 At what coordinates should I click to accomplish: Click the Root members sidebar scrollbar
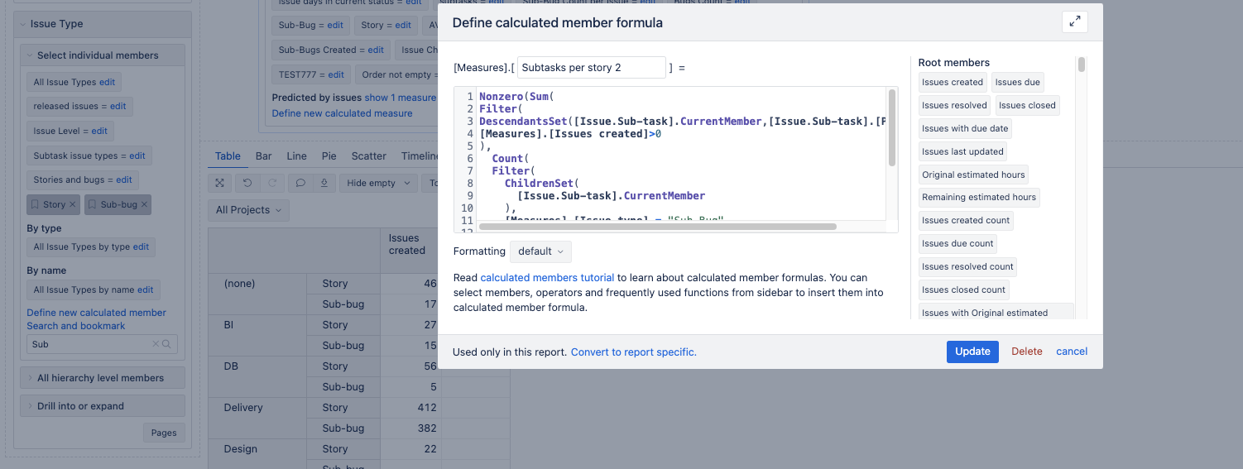click(1081, 65)
